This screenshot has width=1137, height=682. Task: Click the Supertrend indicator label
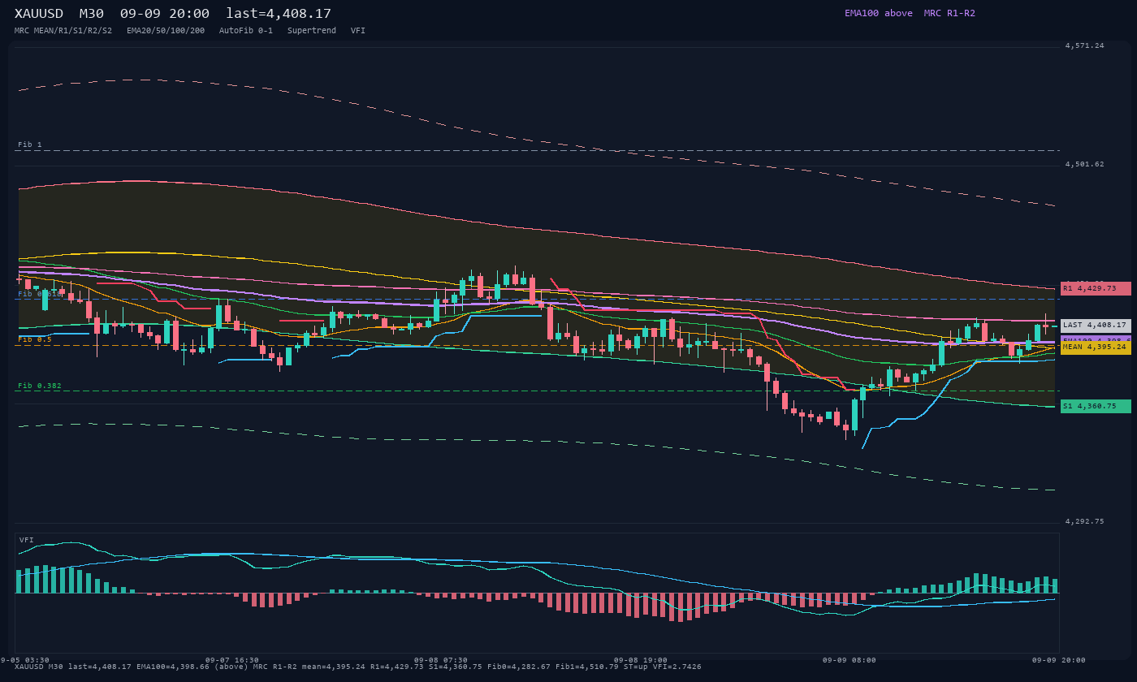click(312, 31)
